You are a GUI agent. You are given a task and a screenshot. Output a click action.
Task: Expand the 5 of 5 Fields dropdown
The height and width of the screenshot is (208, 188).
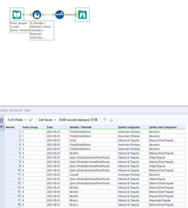click(17, 120)
